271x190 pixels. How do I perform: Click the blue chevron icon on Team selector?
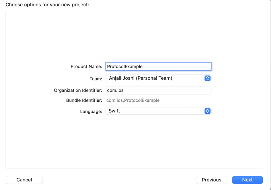[x=208, y=78]
